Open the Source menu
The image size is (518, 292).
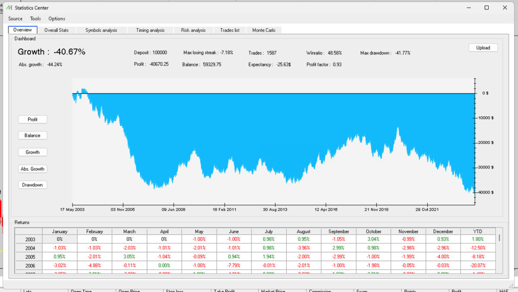[15, 19]
